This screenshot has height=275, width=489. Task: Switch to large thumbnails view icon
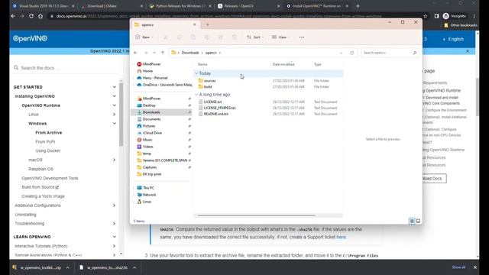click(418, 221)
